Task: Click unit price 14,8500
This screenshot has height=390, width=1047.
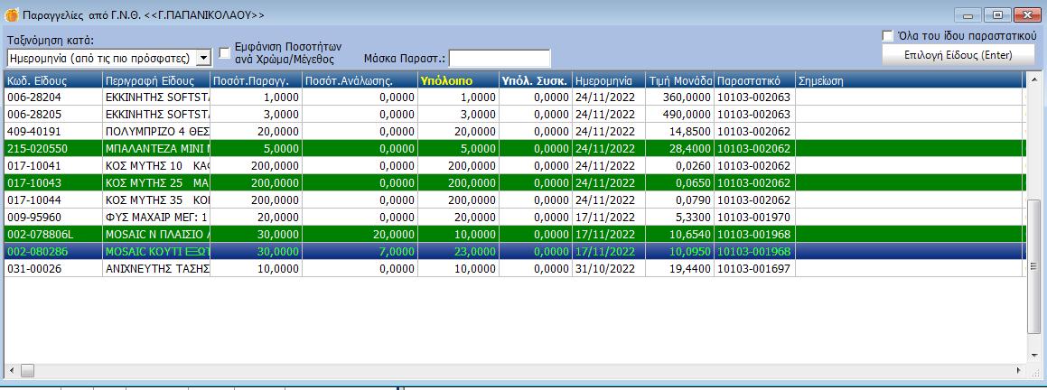Action: coord(690,131)
